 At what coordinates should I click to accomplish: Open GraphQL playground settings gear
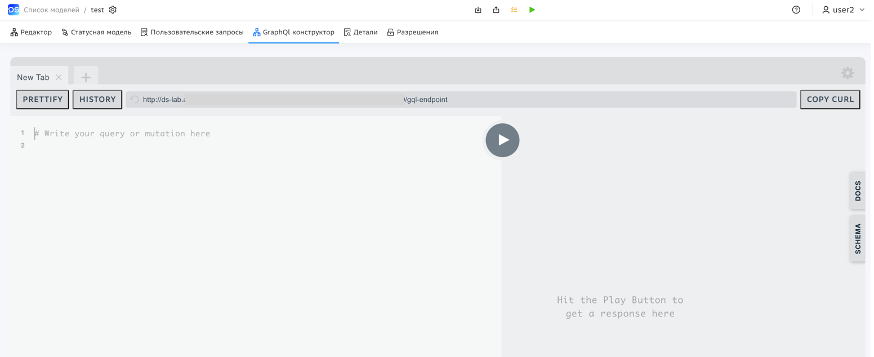click(847, 73)
